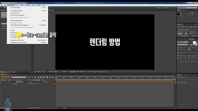Start RAM preview button
Screen dimensions: 198x111
pos(197,27)
